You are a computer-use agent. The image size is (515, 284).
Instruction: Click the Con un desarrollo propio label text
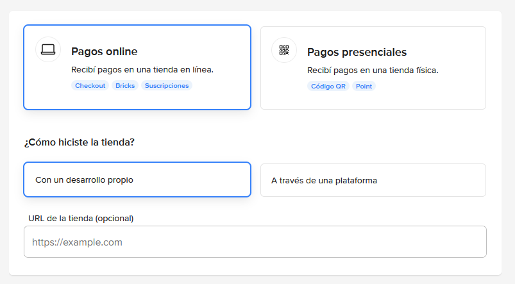(x=85, y=180)
